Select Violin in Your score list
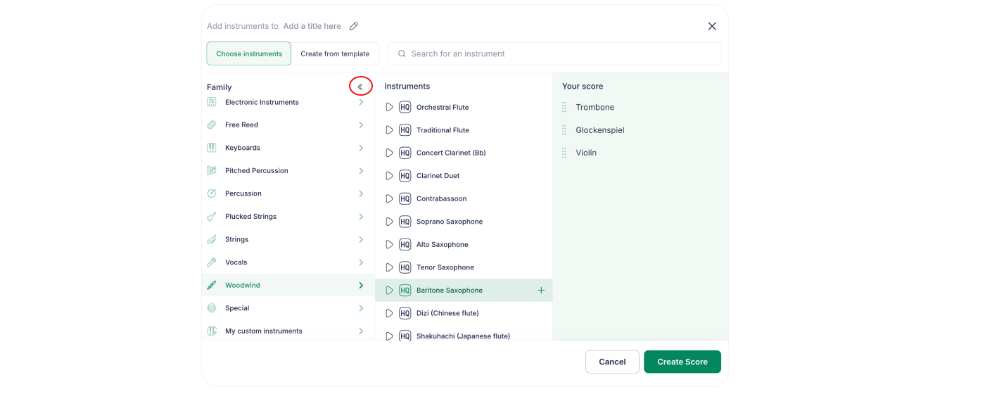 (x=586, y=153)
